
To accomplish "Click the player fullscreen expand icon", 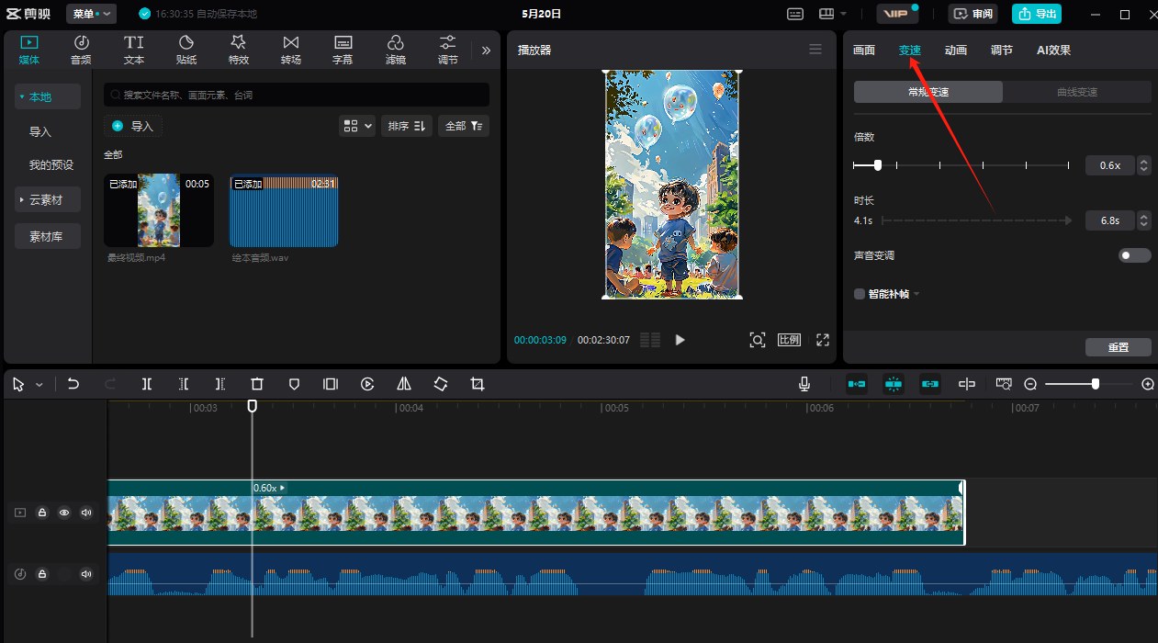I will click(823, 340).
